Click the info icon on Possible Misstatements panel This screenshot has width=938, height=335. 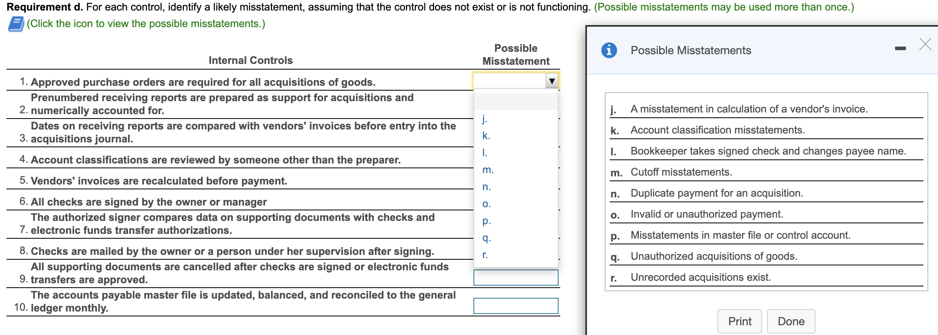point(609,50)
